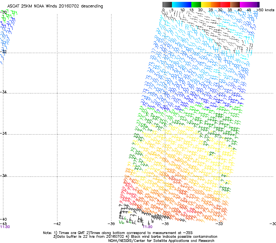This screenshot has width=276, height=243.
Task: Click the '25' legend scale label
Action: [x=211, y=10]
